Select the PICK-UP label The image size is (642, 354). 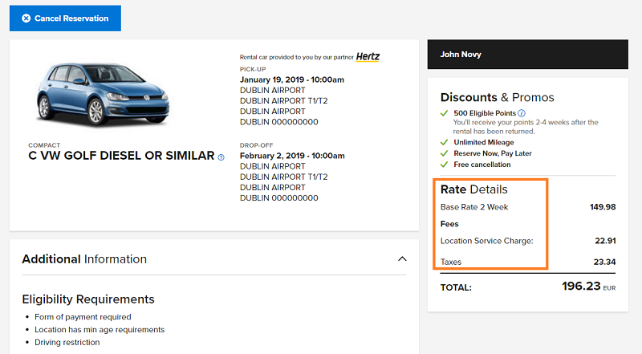click(253, 69)
